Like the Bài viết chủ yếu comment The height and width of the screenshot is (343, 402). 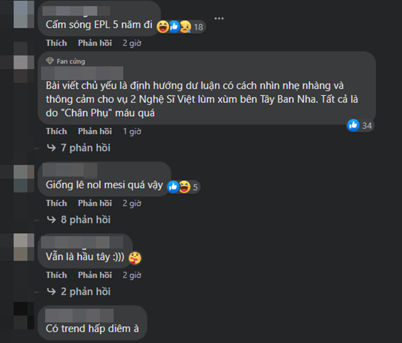pos(57,131)
